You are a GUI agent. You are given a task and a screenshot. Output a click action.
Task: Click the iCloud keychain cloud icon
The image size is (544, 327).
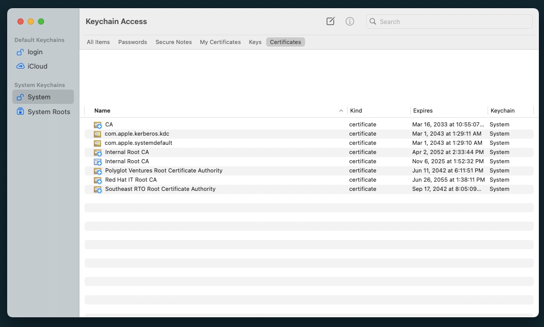[21, 66]
